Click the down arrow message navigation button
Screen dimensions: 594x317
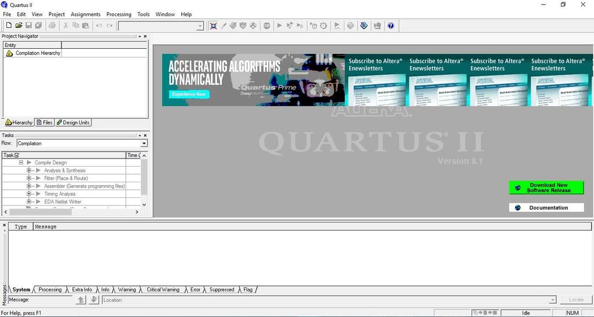point(94,300)
